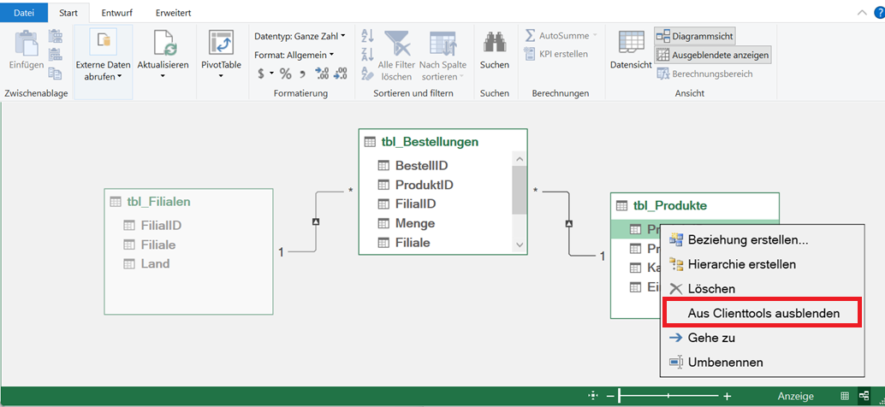Viewport: 885px width, 407px height.
Task: Zoom out with the minus button
Action: pyautogui.click(x=610, y=396)
